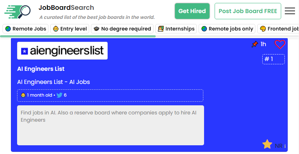Toggle the red heart favorite icon
Screen dimensions: 299x154
pyautogui.click(x=280, y=44)
